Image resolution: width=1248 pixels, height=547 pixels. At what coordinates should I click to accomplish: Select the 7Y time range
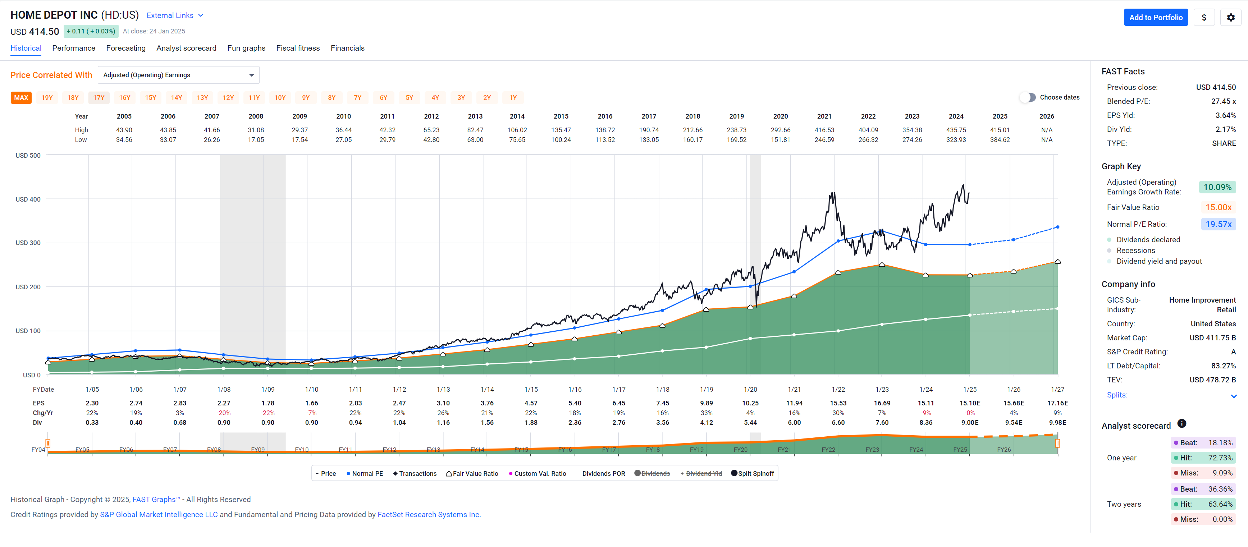point(357,97)
